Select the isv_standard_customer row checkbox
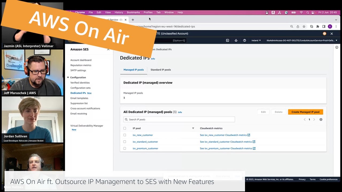342x192 pixels. pos(125,142)
